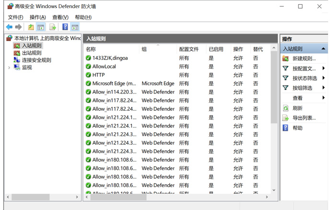
Task: Click the back arrow toolbar icon
Action: [9, 27]
